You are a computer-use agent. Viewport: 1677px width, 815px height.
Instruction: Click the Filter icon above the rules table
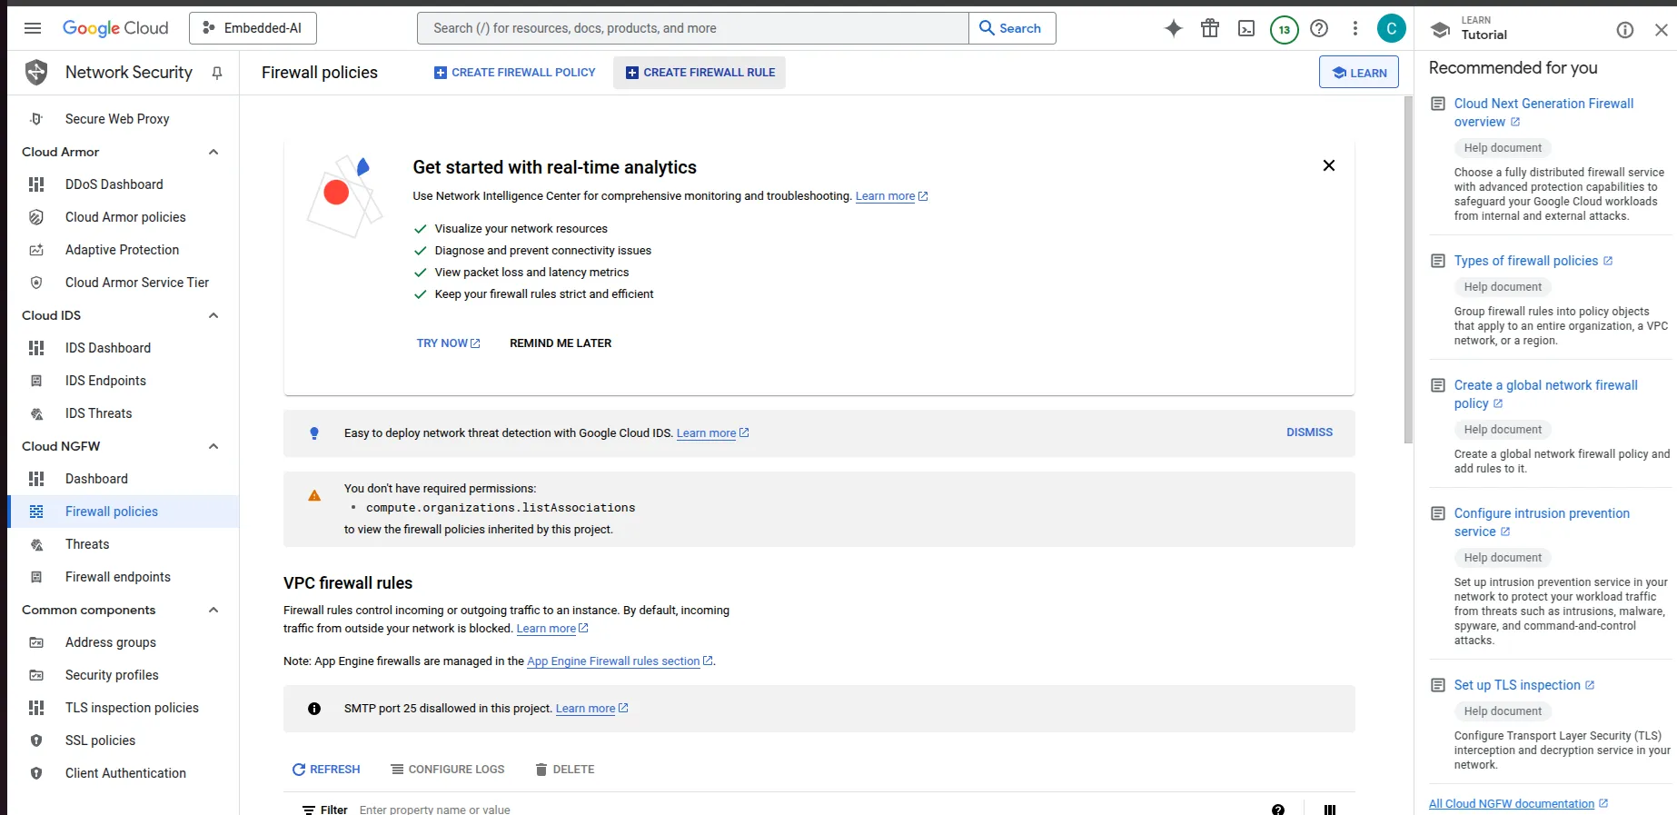(309, 810)
